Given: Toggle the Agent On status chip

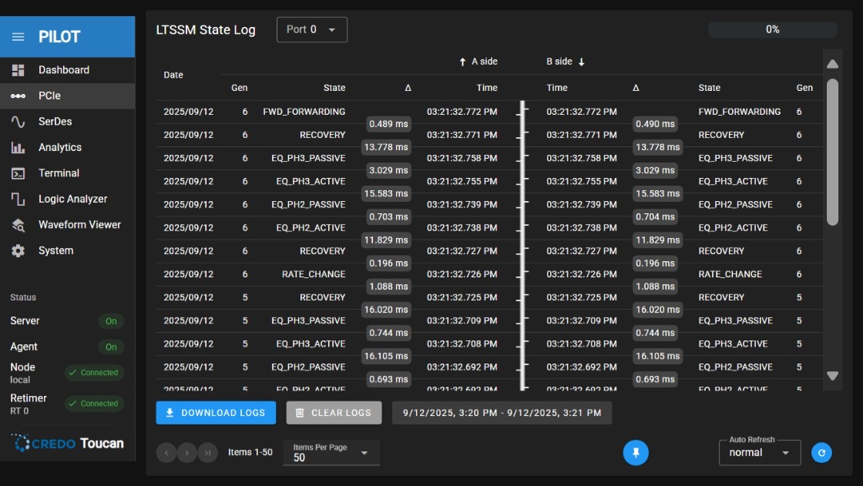Looking at the screenshot, I should click(x=111, y=347).
